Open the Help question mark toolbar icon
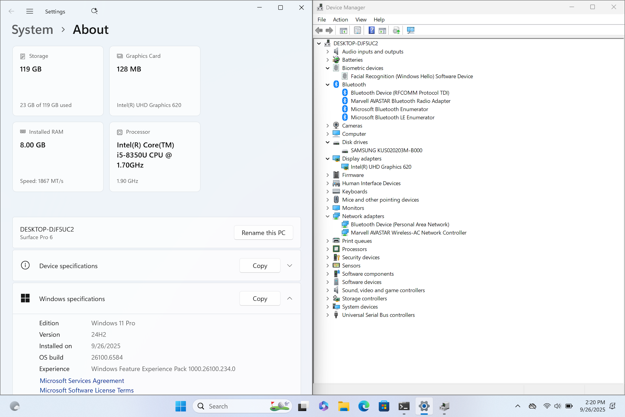This screenshot has width=625, height=417. pos(371,30)
